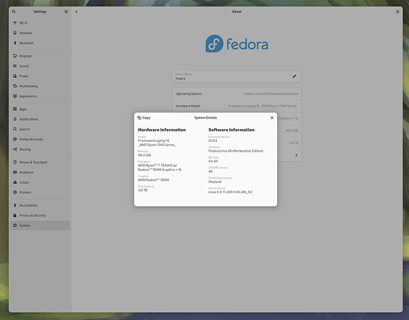This screenshot has height=320, width=409.
Task: Open the Settings hamburger menu
Action: coord(66,12)
